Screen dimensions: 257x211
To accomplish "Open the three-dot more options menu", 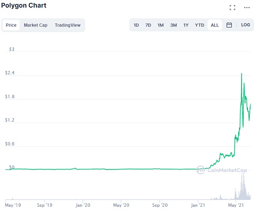I will point(247,7).
